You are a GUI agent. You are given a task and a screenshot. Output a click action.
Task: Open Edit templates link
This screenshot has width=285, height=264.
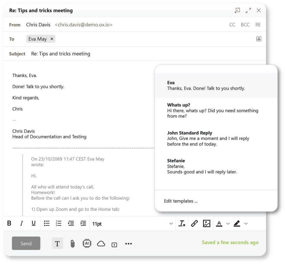click(181, 201)
